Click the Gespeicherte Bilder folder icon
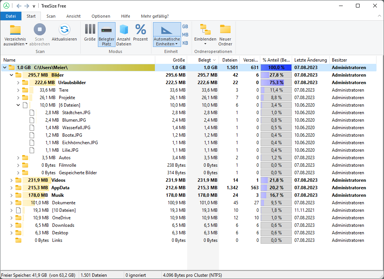 coord(25,173)
